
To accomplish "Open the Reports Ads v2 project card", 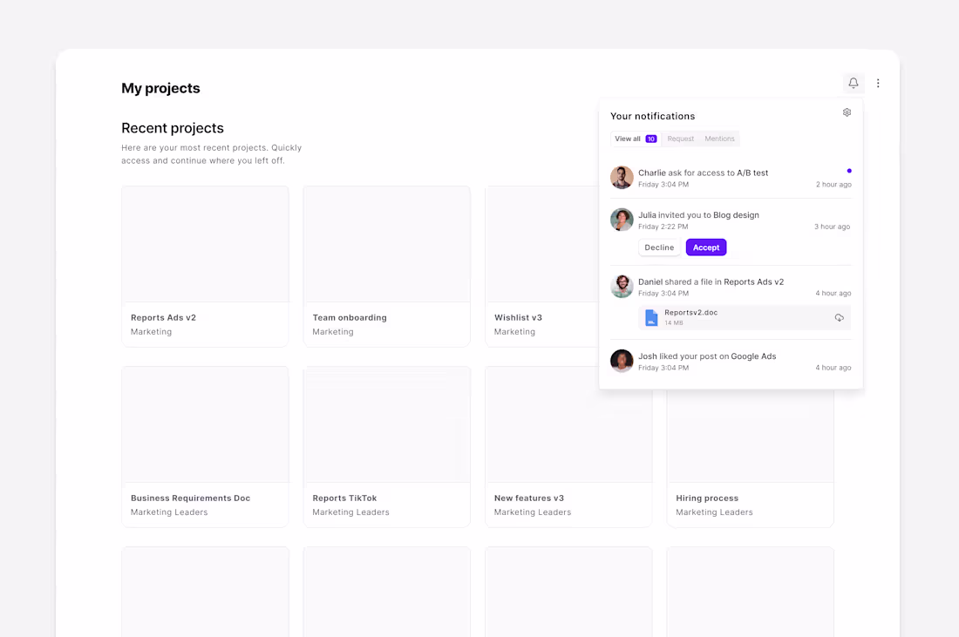I will [205, 266].
